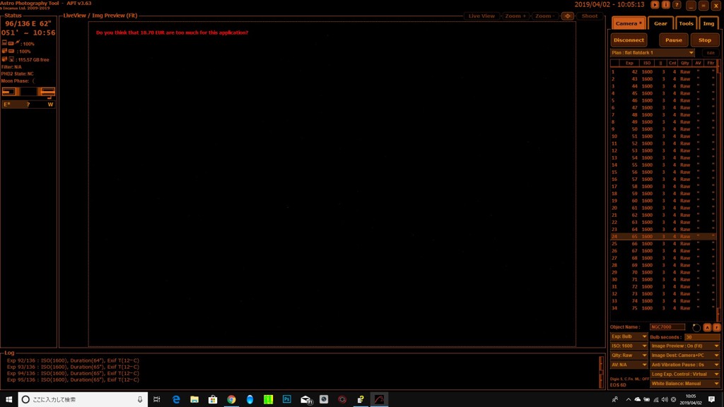Click the 'Filter: N/A' status text
Image resolution: width=724 pixels, height=407 pixels.
[x=11, y=67]
